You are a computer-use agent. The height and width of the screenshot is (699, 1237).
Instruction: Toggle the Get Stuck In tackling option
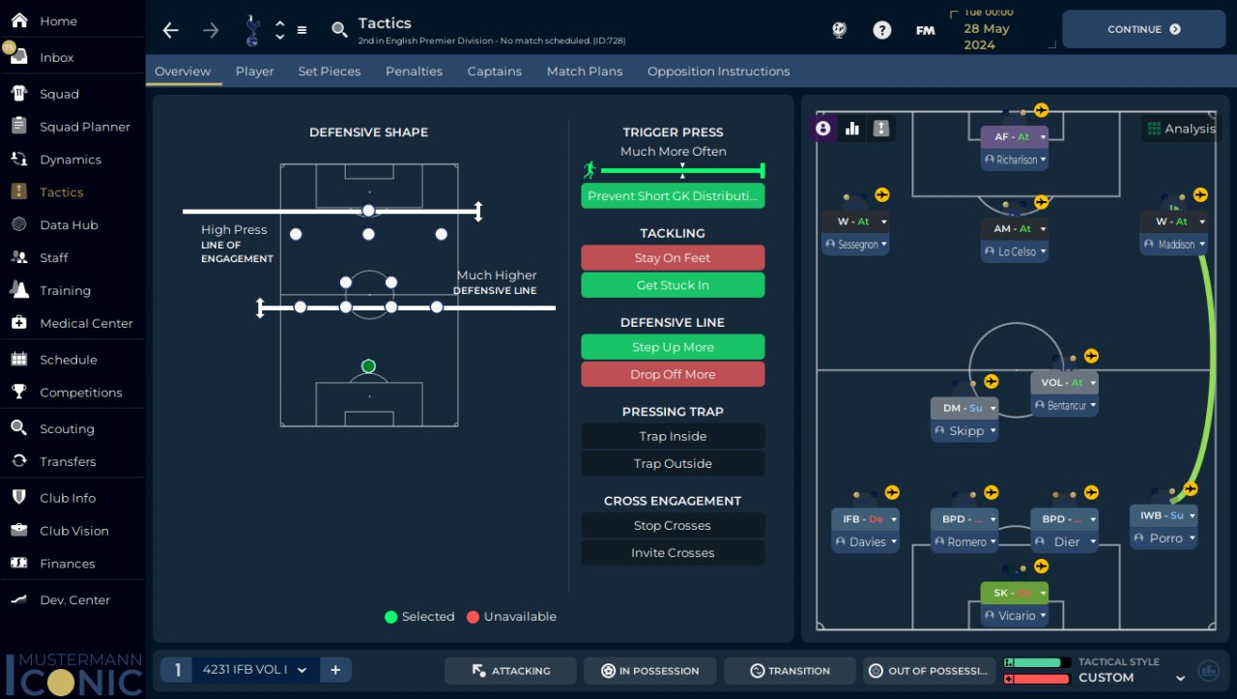click(x=673, y=285)
